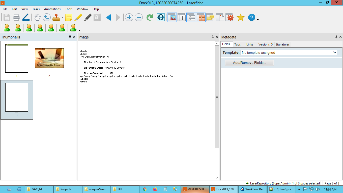The height and width of the screenshot is (193, 343).
Task: Open the Annotations menu
Action: point(52,9)
